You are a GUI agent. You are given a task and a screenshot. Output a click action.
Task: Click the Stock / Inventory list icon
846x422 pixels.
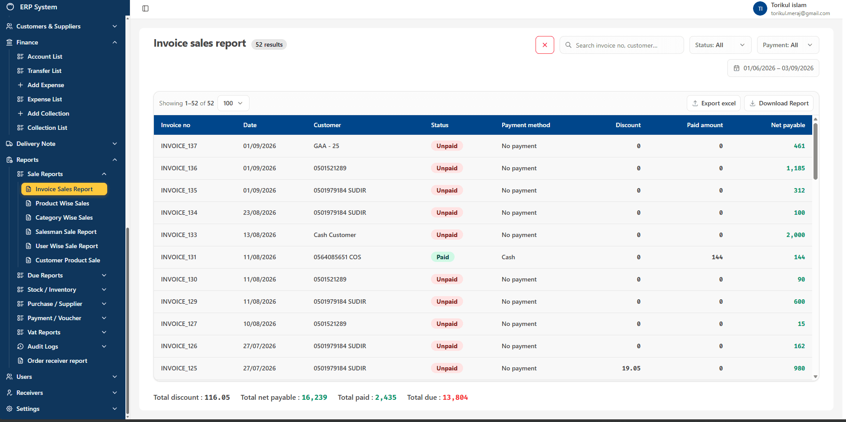coord(20,289)
